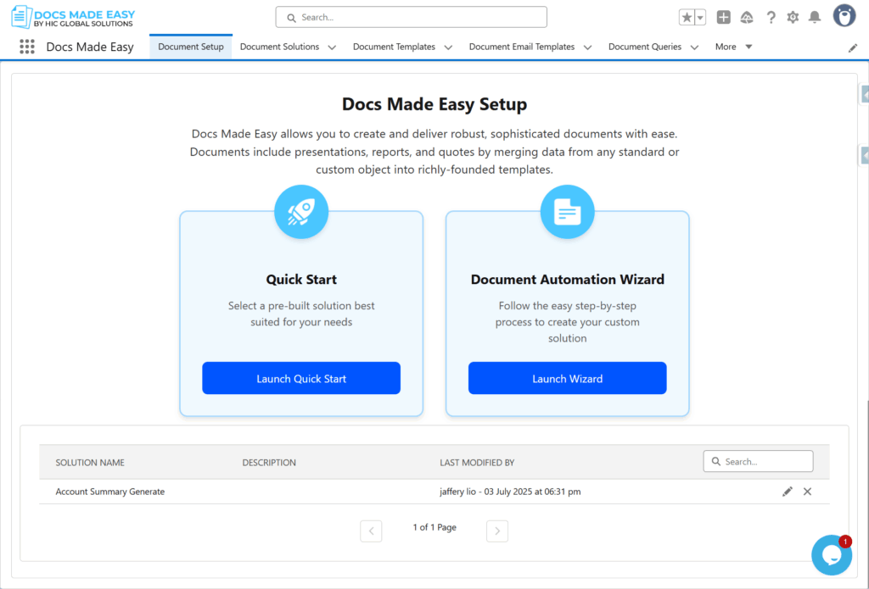Click the Launch Quick Start button
Image resolution: width=869 pixels, height=589 pixels.
tap(301, 378)
